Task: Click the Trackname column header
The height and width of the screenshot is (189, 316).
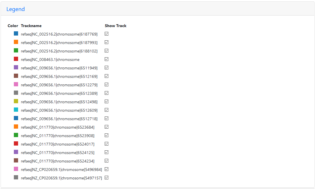Action: tap(31, 26)
